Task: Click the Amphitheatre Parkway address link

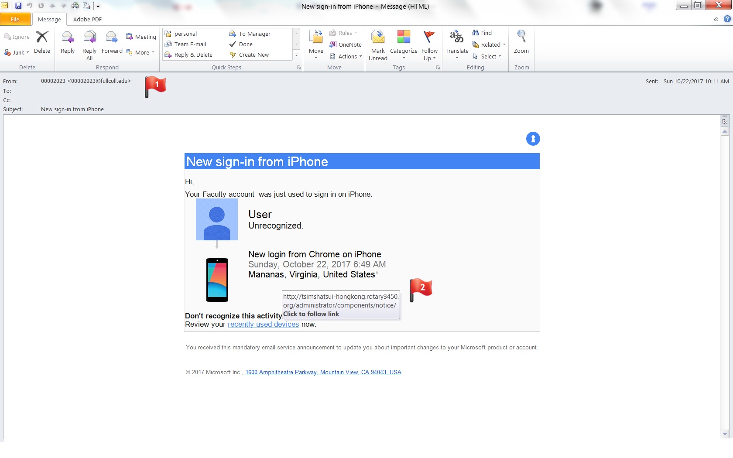Action: 323,373
